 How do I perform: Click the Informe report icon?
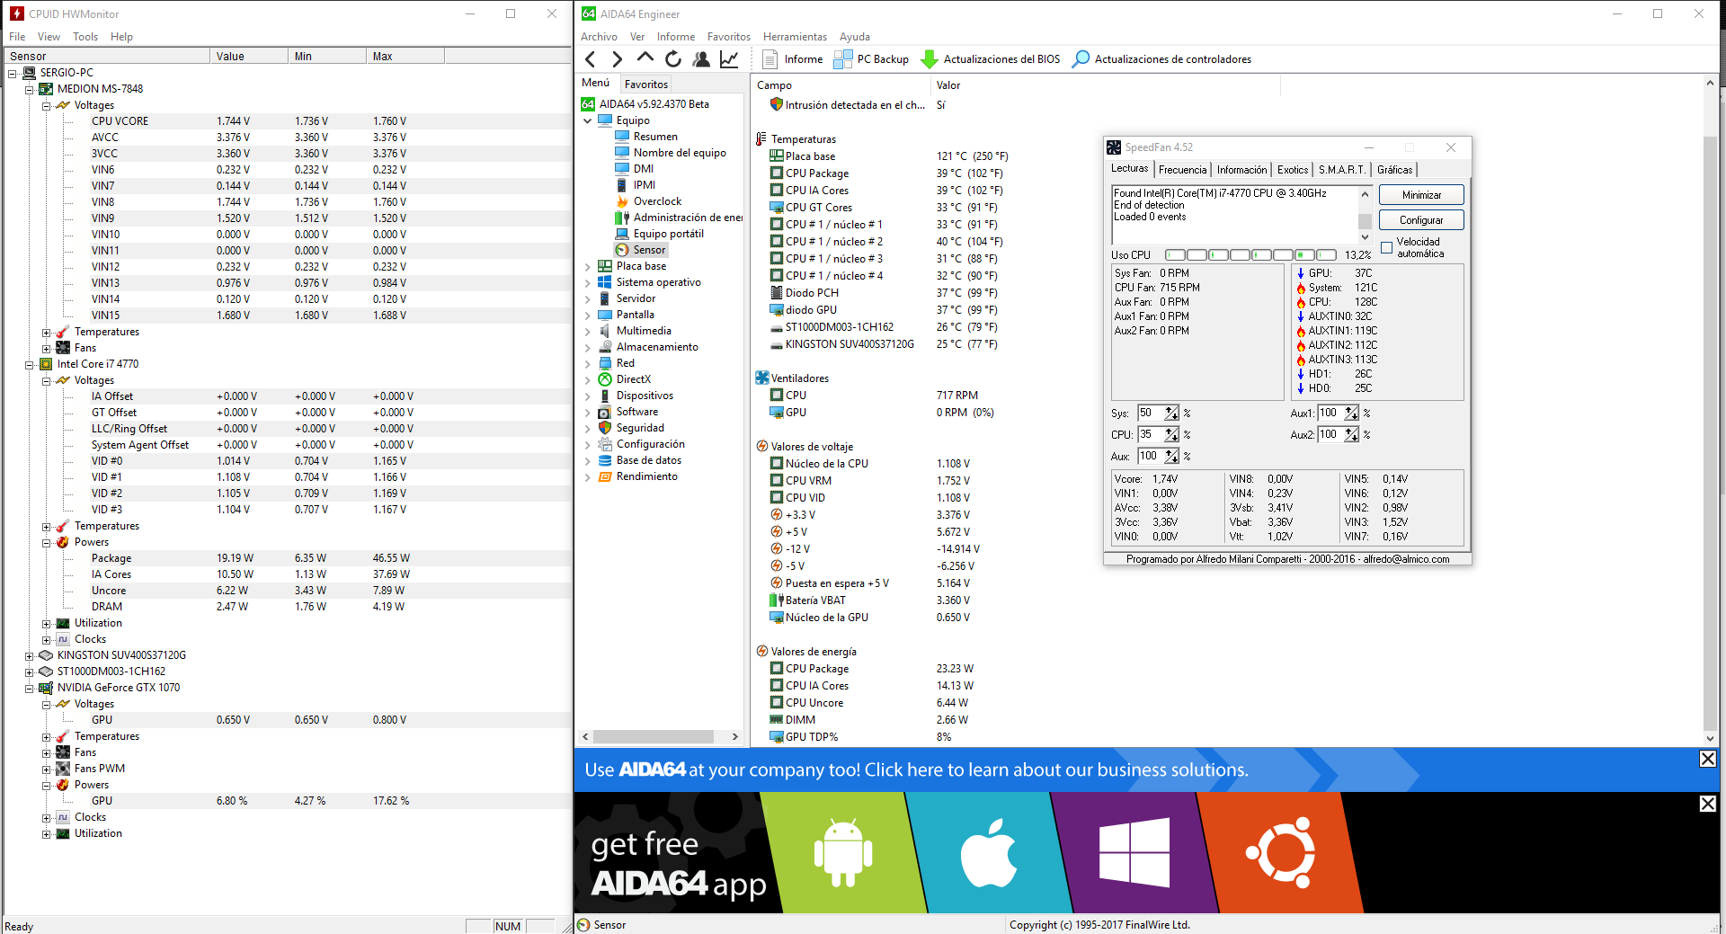point(770,59)
